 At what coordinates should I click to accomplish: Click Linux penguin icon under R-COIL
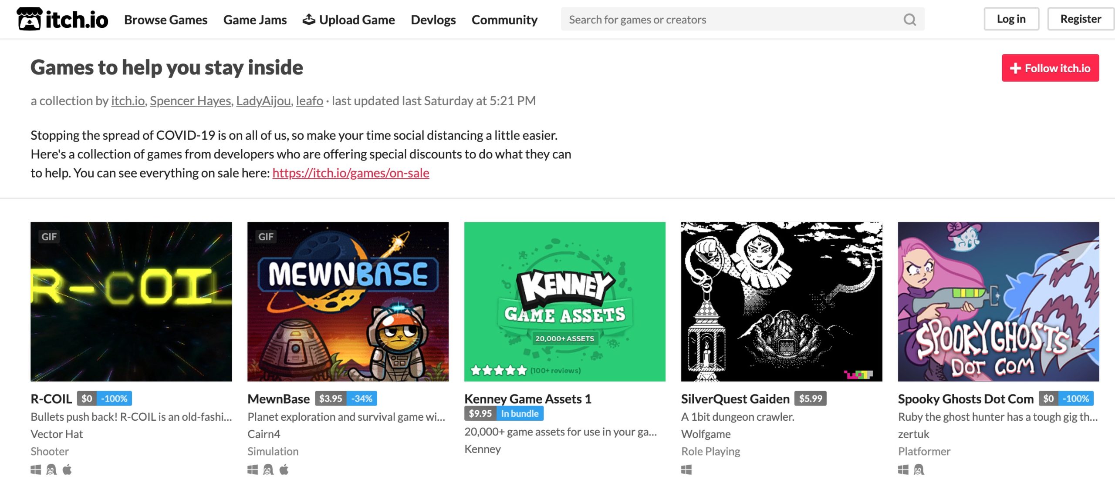click(51, 470)
